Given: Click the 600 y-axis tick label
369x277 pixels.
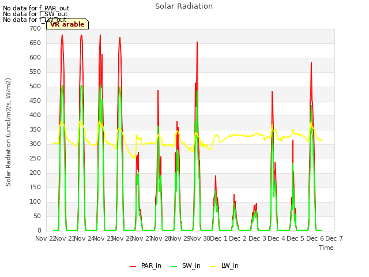Looking at the screenshot, I should pos(35,58).
